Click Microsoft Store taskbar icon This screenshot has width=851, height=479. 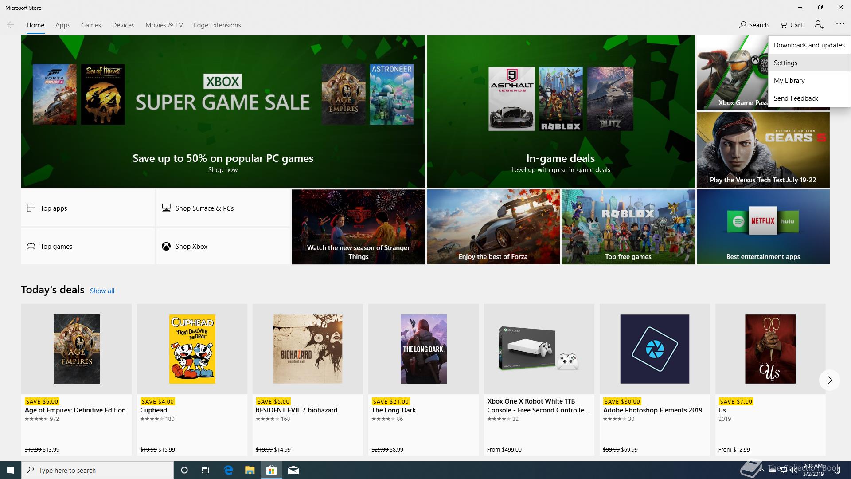[271, 470]
